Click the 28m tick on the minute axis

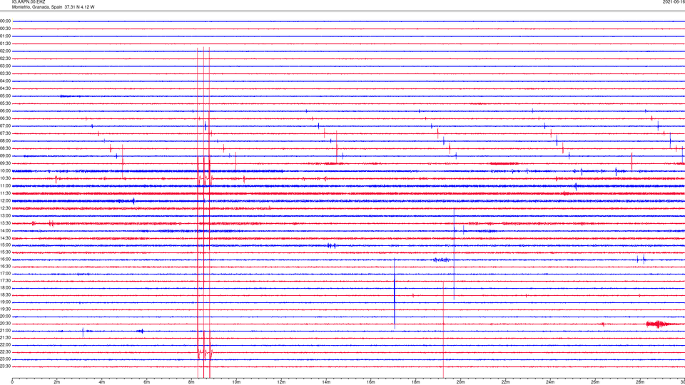639,382
